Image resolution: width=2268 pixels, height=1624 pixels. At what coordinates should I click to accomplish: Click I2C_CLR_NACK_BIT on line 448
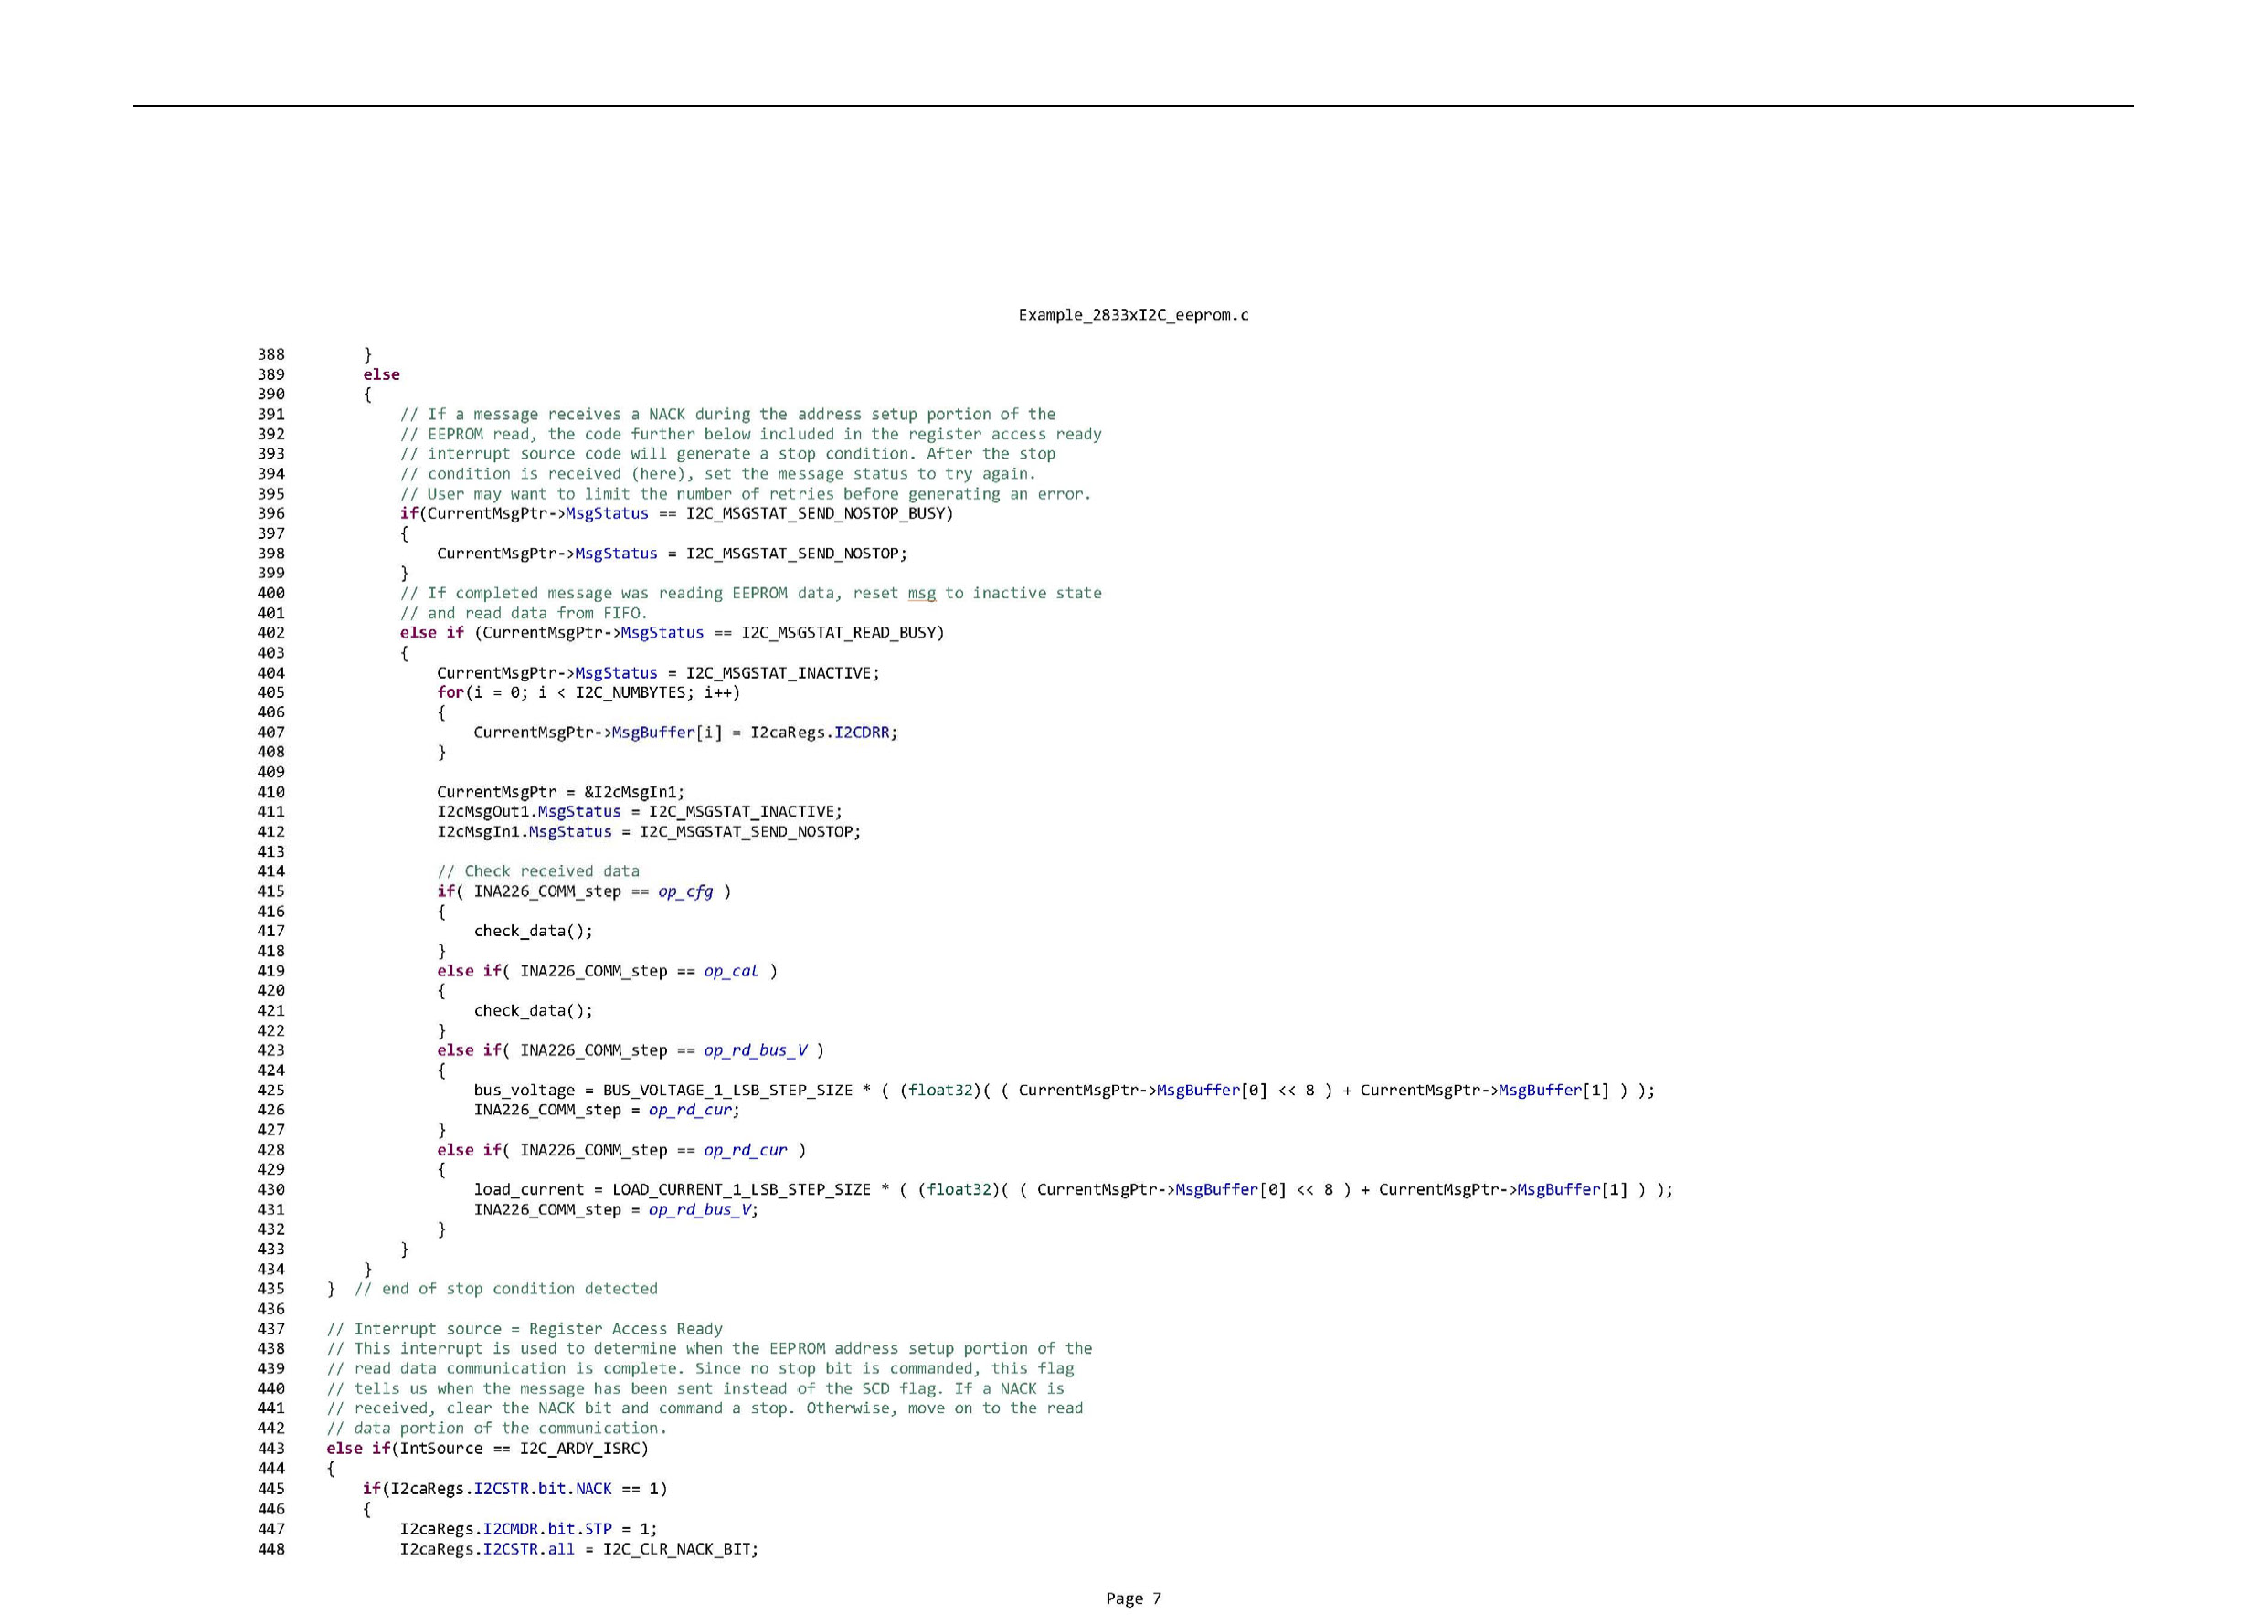[676, 1549]
